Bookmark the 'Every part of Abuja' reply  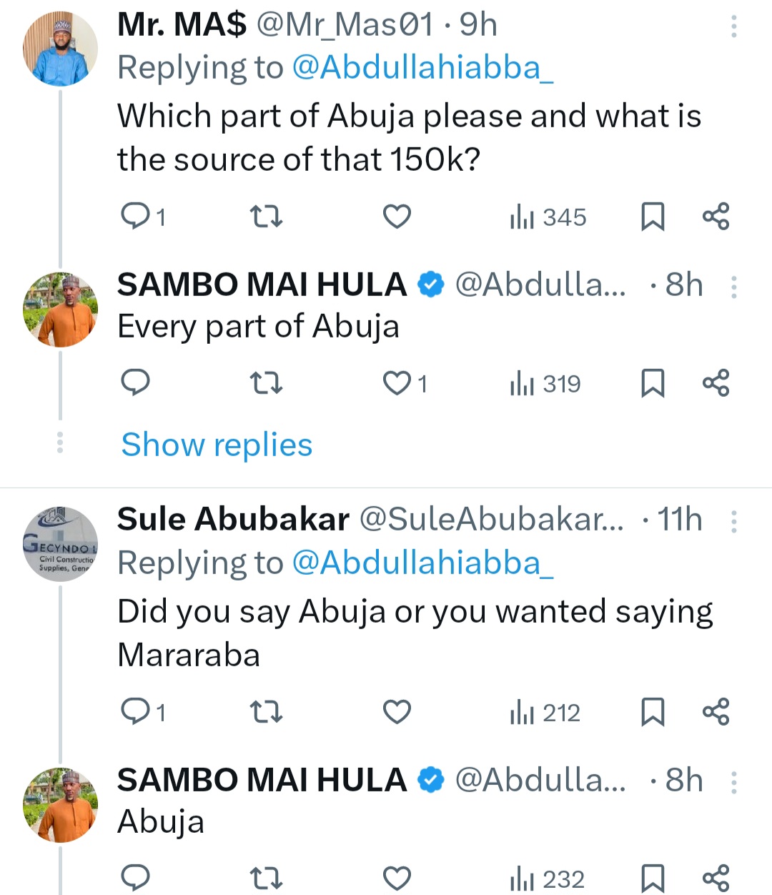[652, 383]
